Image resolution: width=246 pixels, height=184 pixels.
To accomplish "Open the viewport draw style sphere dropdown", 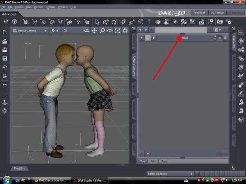I will click(55, 31).
